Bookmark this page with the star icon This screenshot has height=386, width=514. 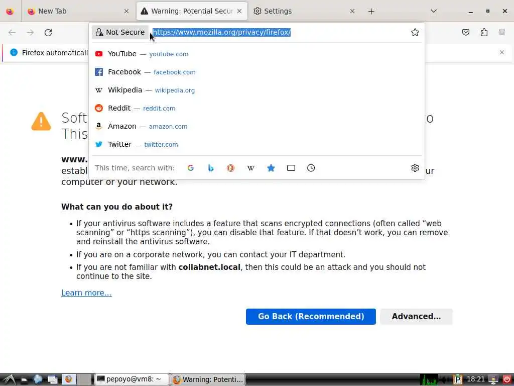click(x=415, y=32)
